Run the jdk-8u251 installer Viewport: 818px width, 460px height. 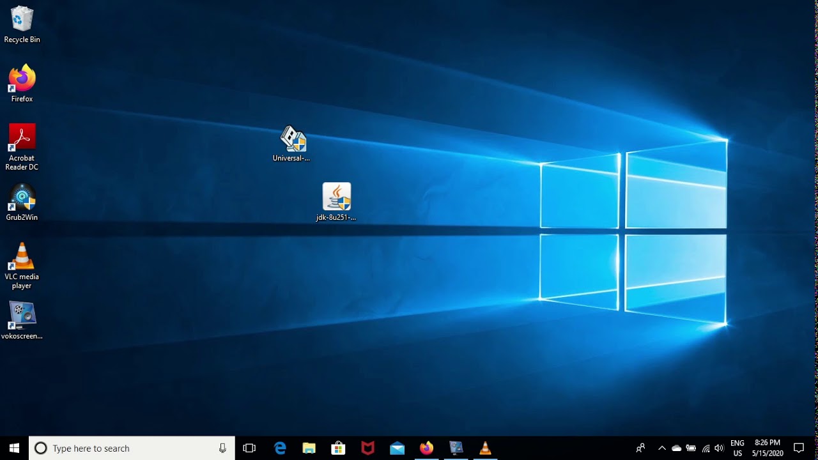click(336, 197)
